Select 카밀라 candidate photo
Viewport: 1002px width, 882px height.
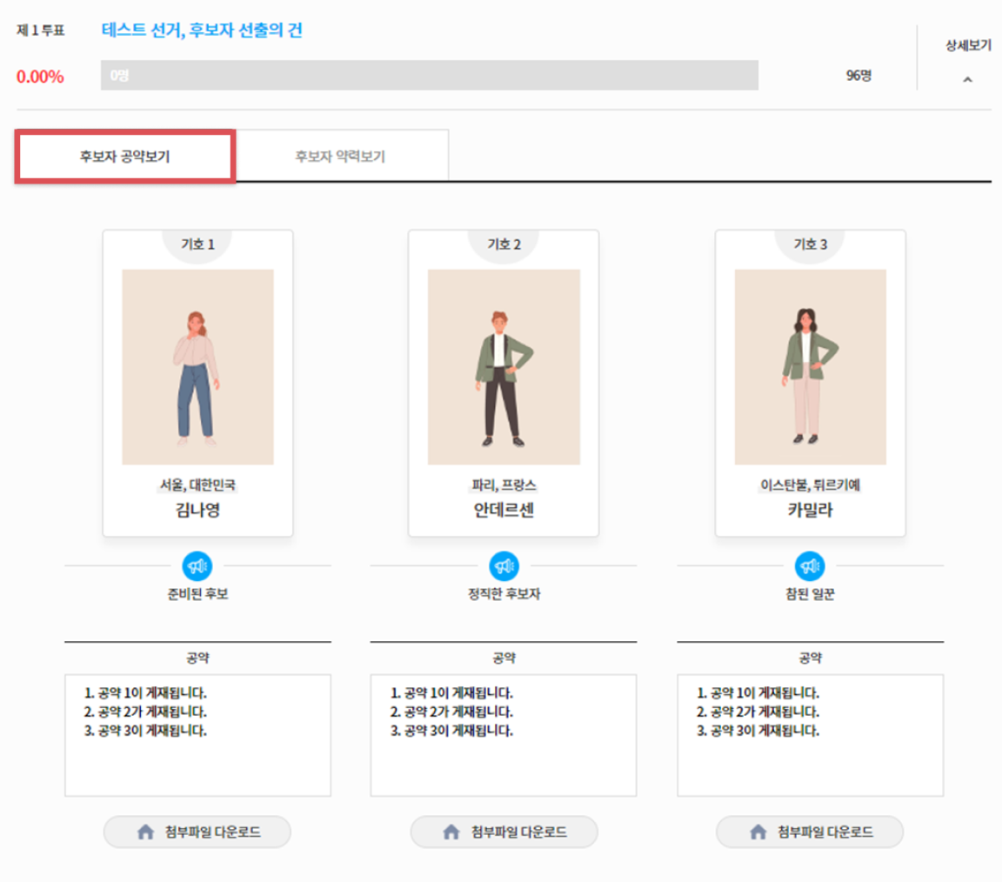pyautogui.click(x=810, y=367)
